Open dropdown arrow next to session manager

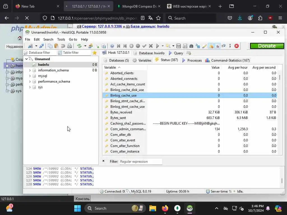36,46
